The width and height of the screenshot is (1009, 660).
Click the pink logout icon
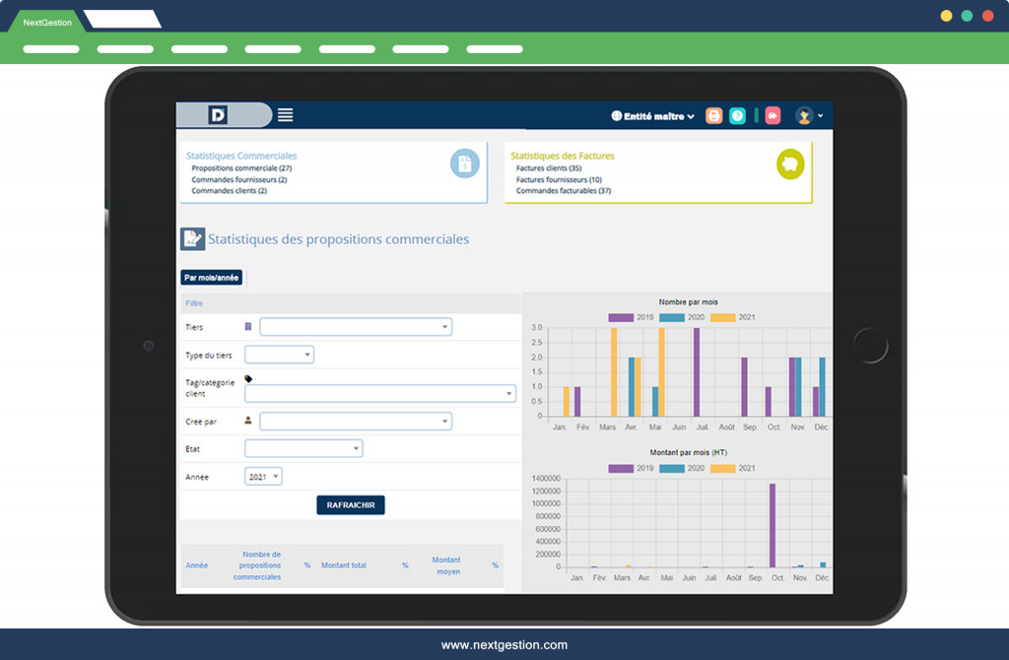tap(773, 116)
